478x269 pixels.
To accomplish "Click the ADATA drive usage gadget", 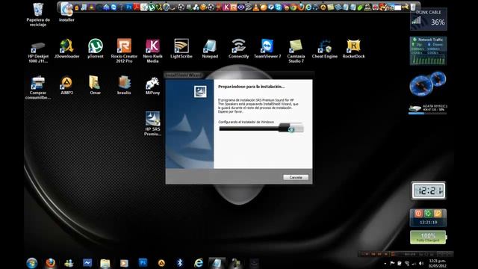I will click(x=427, y=109).
